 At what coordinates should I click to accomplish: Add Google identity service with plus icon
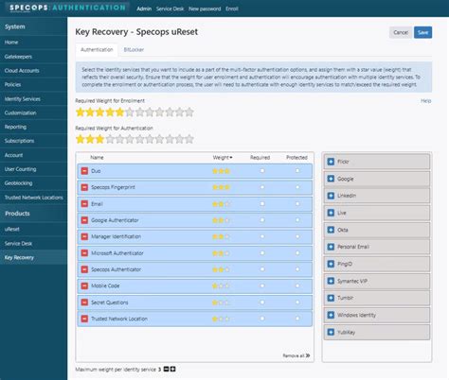[x=331, y=179]
